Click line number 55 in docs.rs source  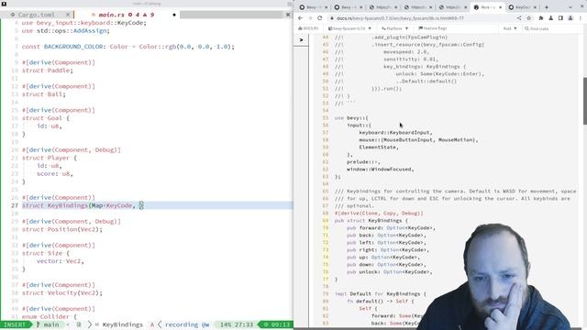[x=326, y=118]
